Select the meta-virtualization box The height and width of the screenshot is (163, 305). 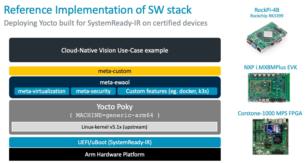[x=42, y=91]
